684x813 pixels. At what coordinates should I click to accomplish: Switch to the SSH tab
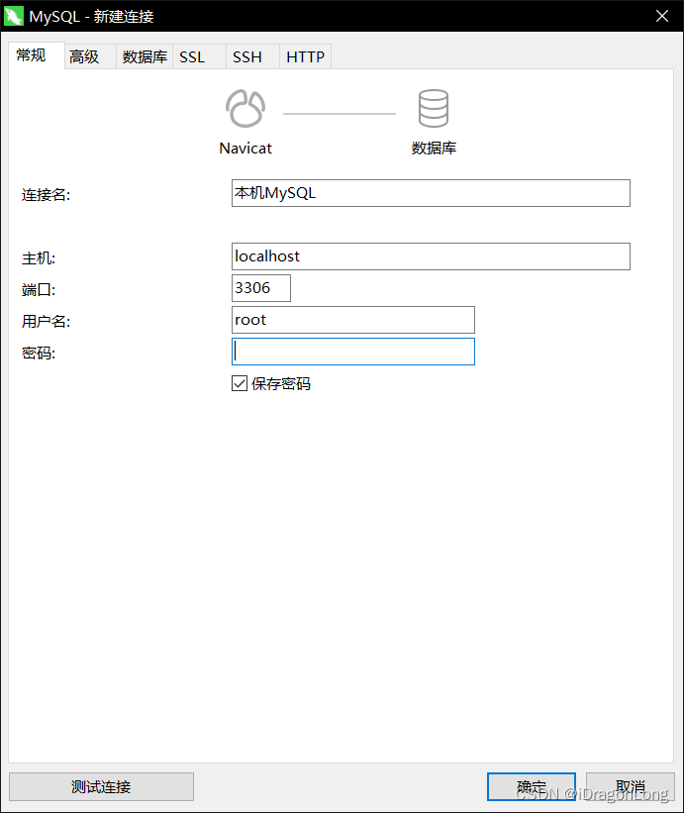(252, 56)
